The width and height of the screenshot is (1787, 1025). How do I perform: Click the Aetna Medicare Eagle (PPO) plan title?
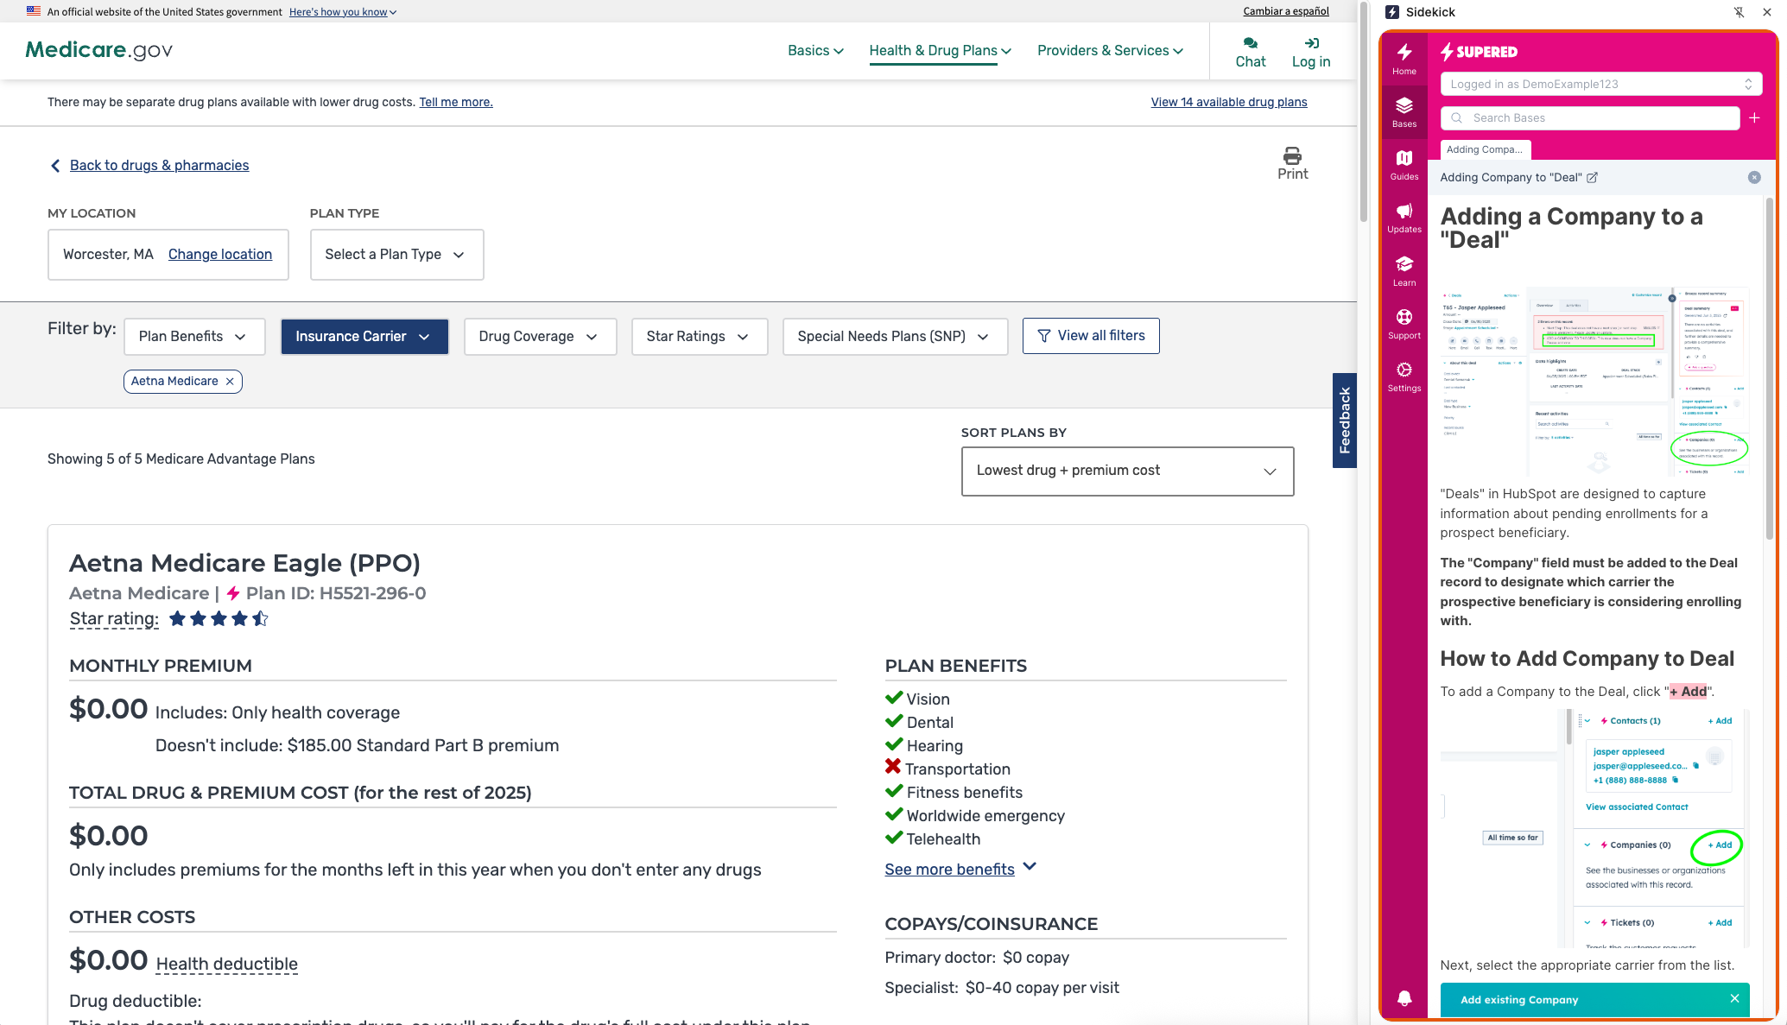(x=244, y=563)
